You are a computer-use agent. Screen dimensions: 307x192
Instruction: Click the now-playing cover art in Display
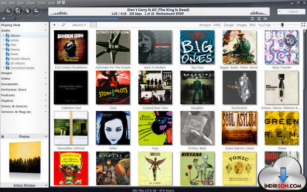click(x=25, y=157)
